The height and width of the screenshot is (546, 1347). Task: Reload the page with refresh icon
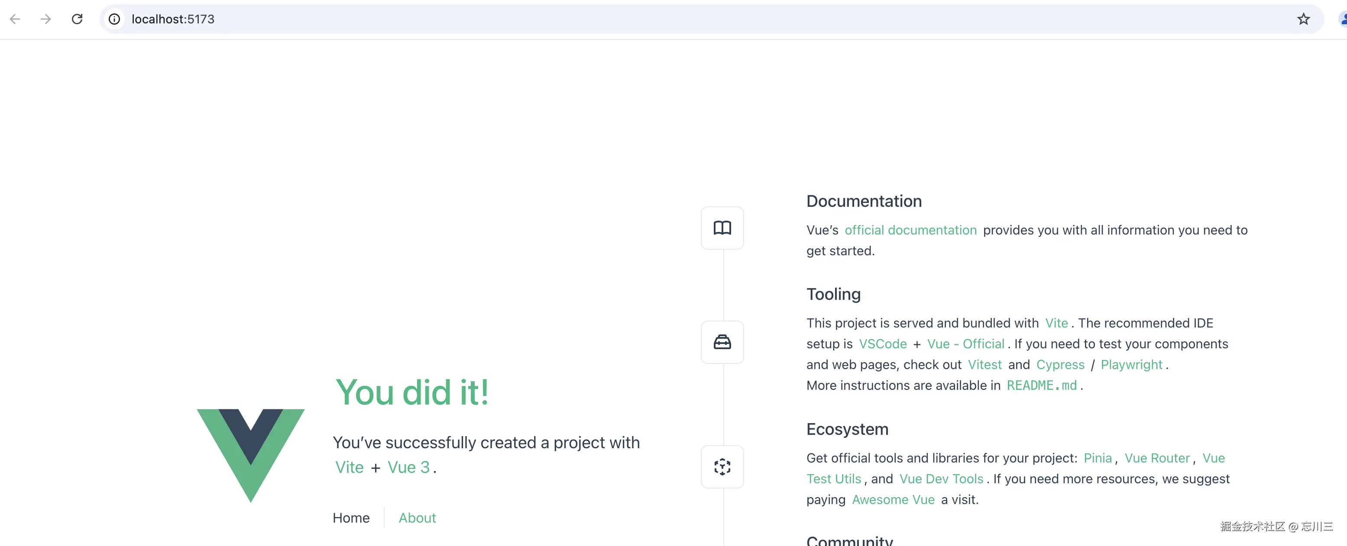click(77, 19)
